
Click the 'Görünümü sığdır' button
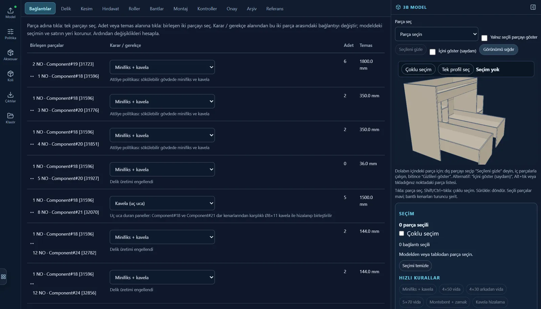[498, 49]
